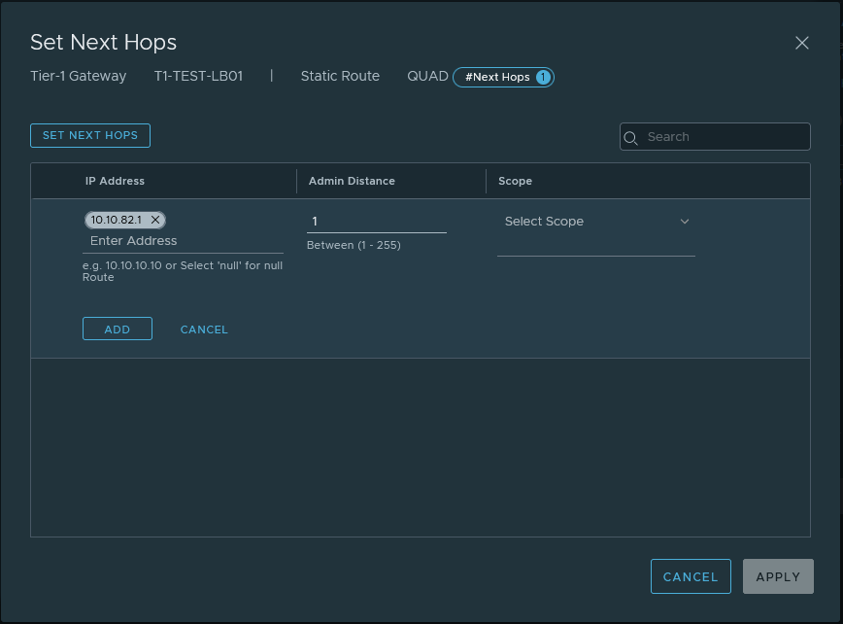Focus the Enter Address input field

click(x=182, y=241)
